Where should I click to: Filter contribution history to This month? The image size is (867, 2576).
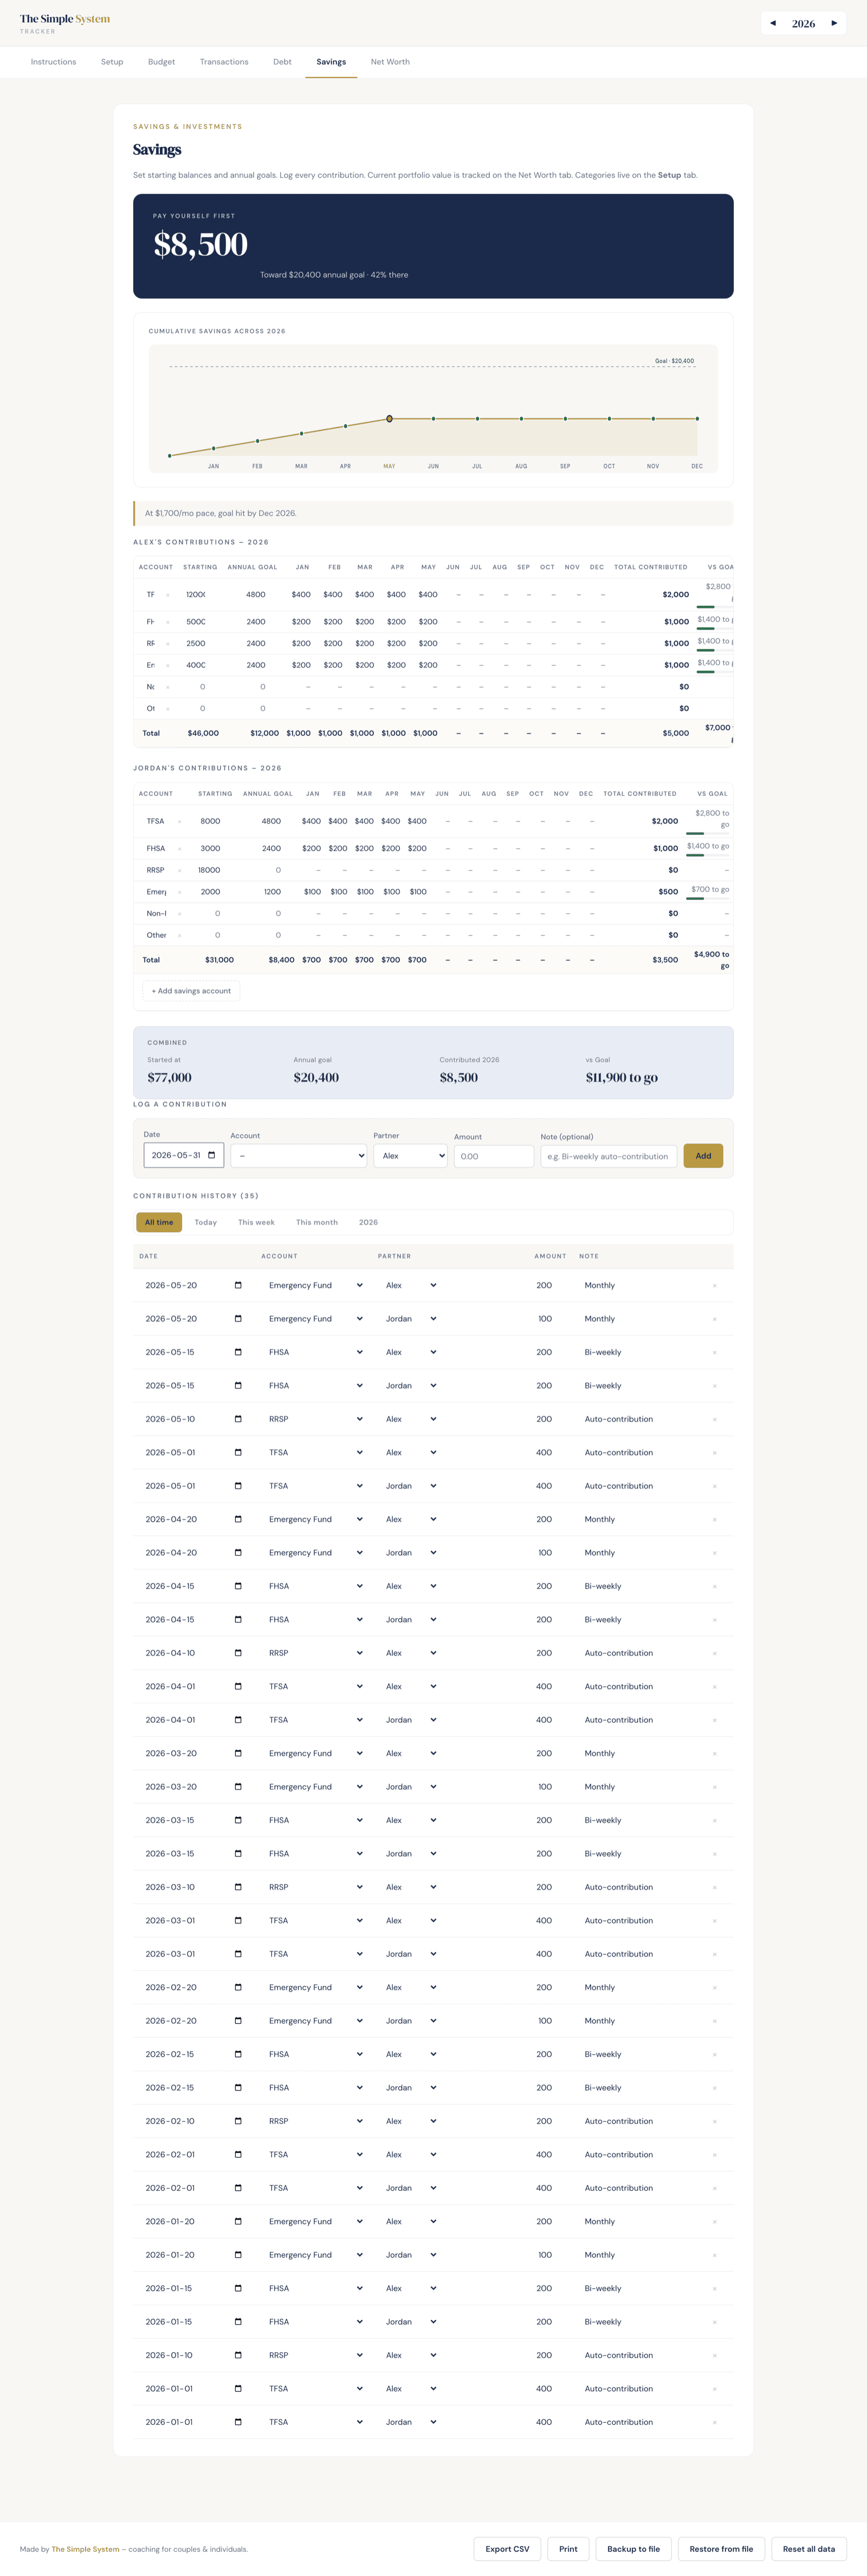(317, 1222)
